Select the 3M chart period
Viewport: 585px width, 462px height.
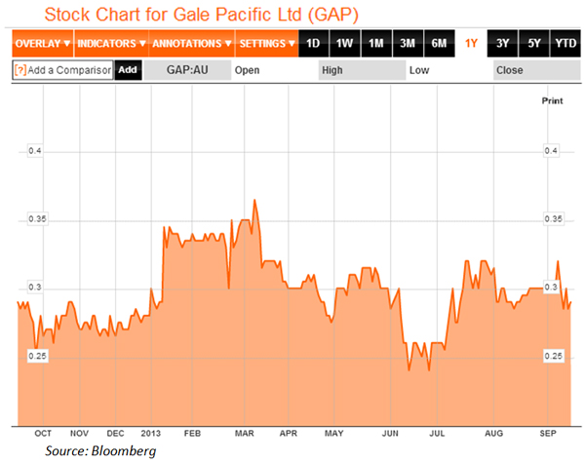(408, 44)
